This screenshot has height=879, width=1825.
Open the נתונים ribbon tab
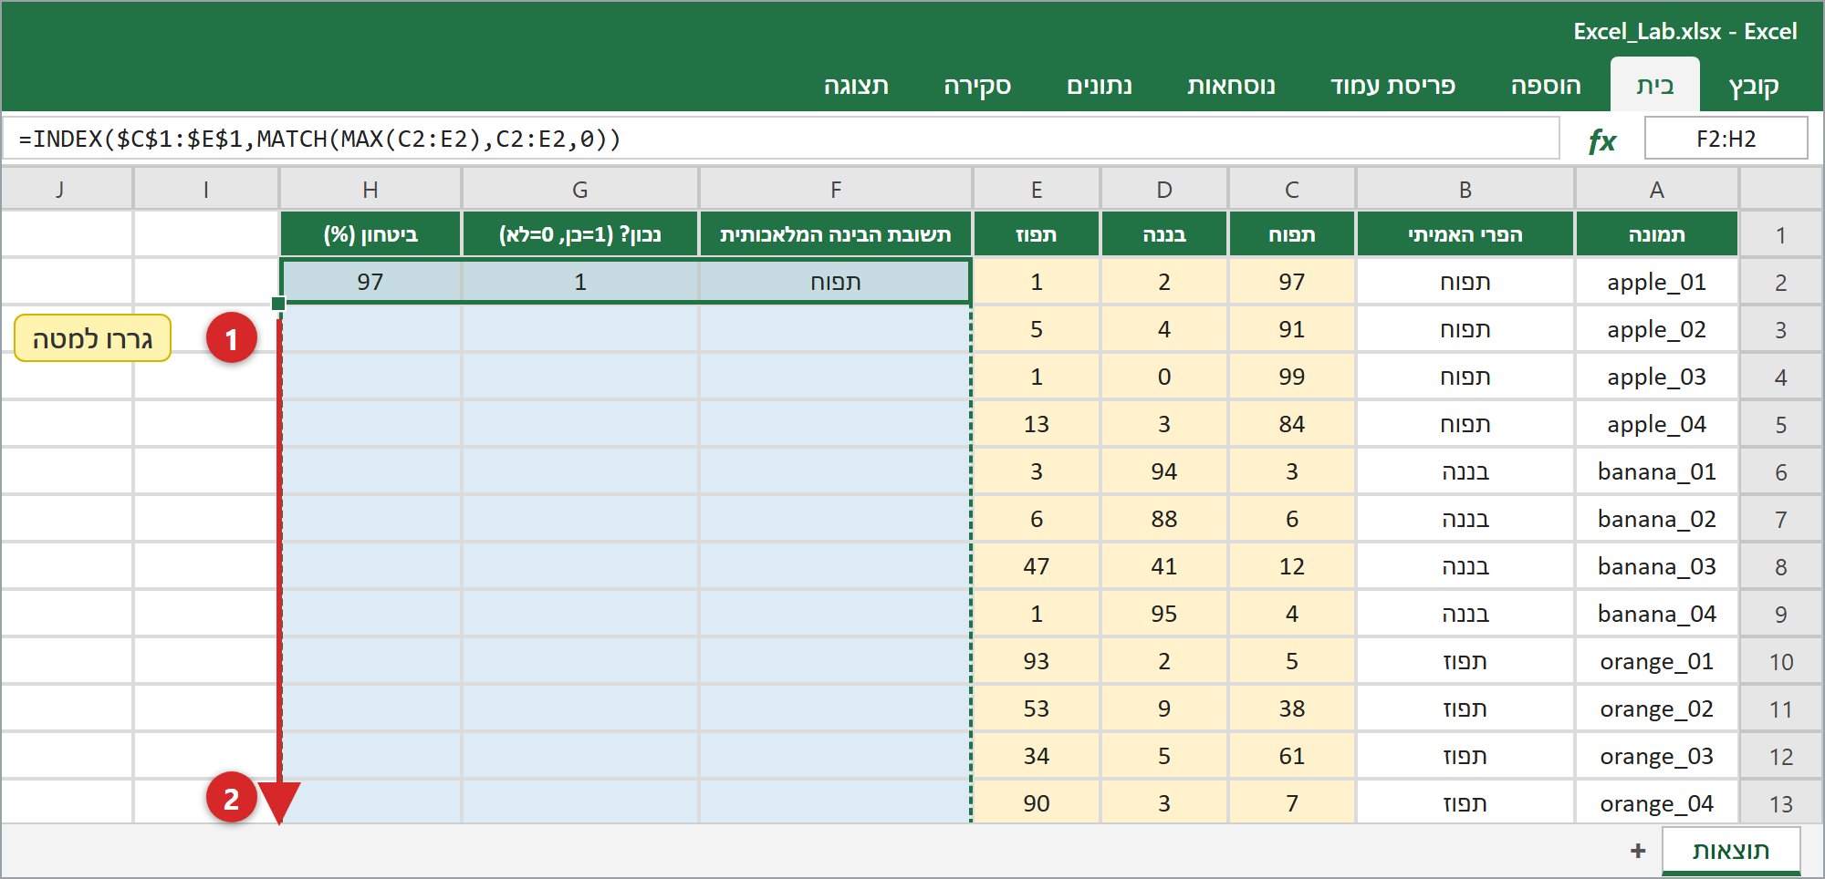[x=1100, y=86]
